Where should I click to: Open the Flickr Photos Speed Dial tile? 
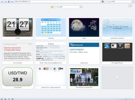point(84,78)
